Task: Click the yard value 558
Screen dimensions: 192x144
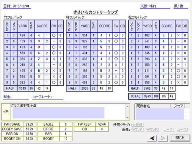Action: coord(22,53)
